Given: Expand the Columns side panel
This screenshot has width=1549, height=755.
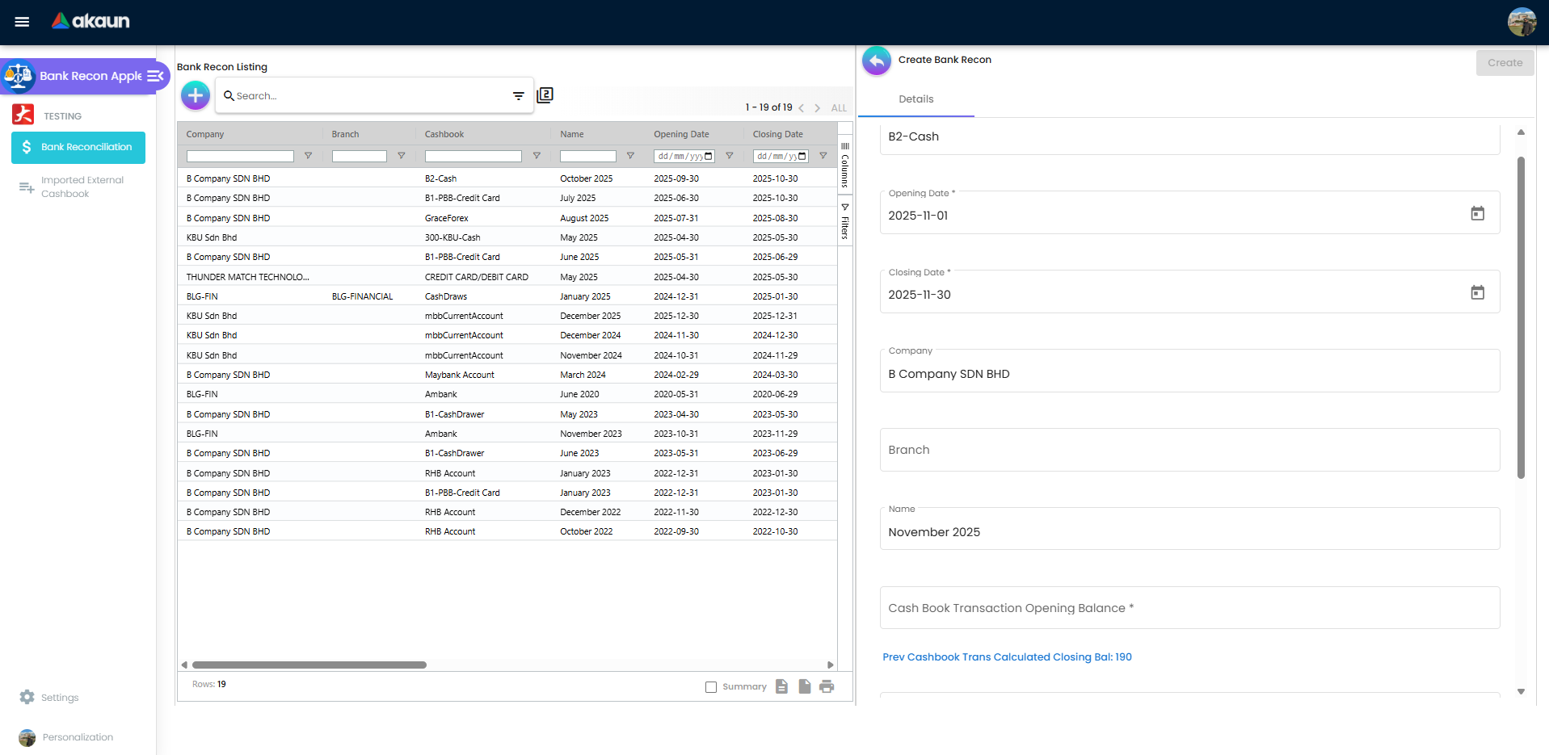Looking at the screenshot, I should (845, 166).
